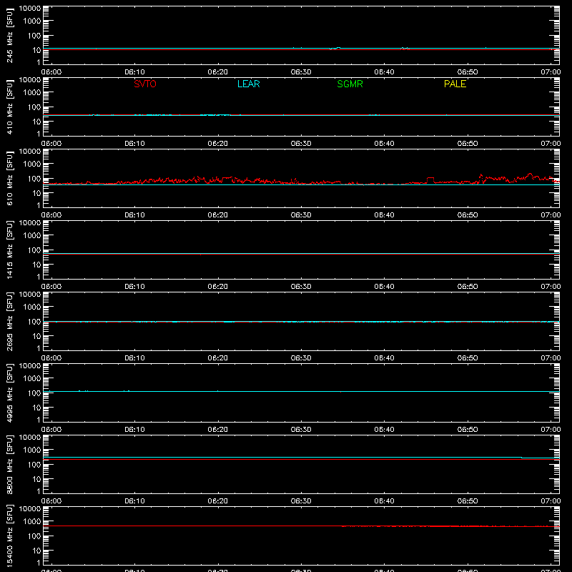Click the 06:30 time label below 8800 MHz plot
The width and height of the screenshot is (572, 572).
pos(301,501)
